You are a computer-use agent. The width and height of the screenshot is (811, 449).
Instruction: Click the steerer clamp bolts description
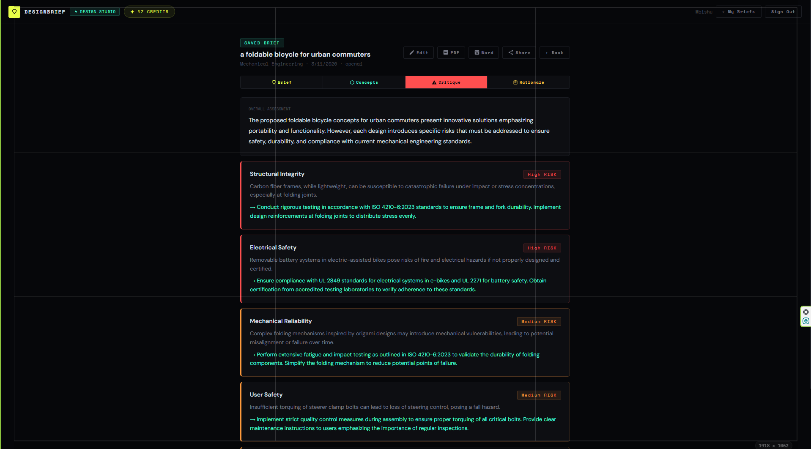[x=375, y=407]
